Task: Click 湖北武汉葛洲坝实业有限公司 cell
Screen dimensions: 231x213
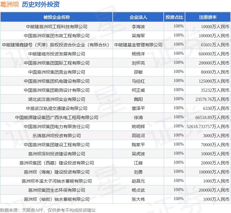Action: pos(57,99)
